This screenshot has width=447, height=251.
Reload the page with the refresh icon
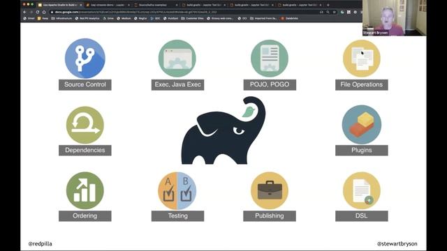[38, 12]
